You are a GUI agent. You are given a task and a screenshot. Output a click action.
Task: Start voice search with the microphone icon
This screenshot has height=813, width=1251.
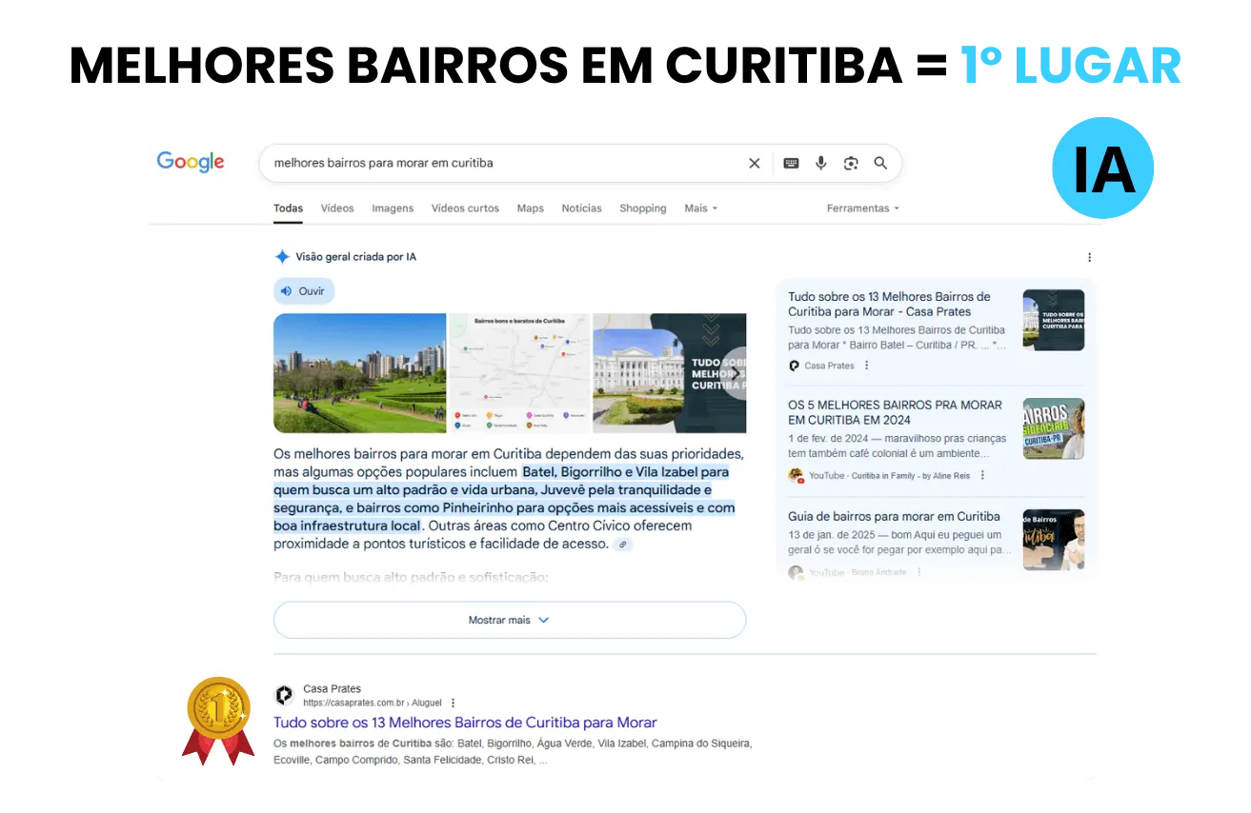(820, 163)
